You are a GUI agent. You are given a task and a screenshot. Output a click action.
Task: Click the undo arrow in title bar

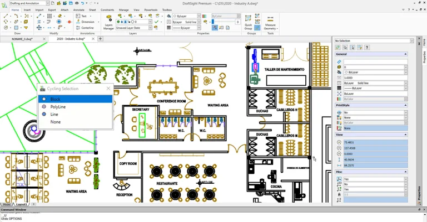[x=82, y=3]
